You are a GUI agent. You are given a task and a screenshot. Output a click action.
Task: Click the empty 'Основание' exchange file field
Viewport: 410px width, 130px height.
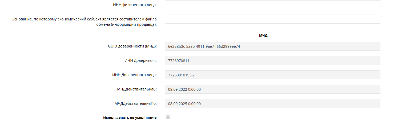pyautogui.click(x=272, y=19)
